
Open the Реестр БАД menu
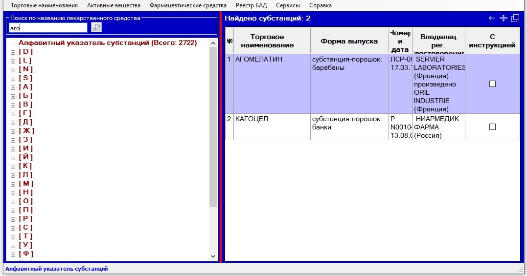click(x=251, y=5)
